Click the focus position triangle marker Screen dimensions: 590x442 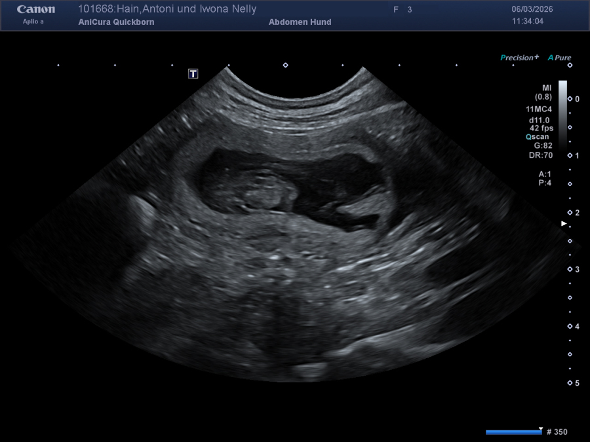pyautogui.click(x=564, y=224)
